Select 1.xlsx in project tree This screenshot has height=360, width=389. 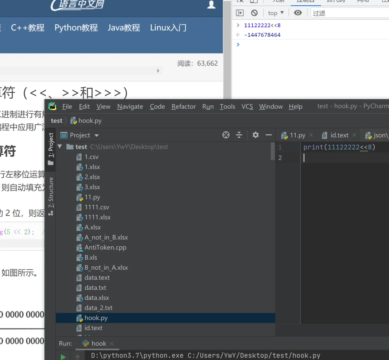point(166,167)
